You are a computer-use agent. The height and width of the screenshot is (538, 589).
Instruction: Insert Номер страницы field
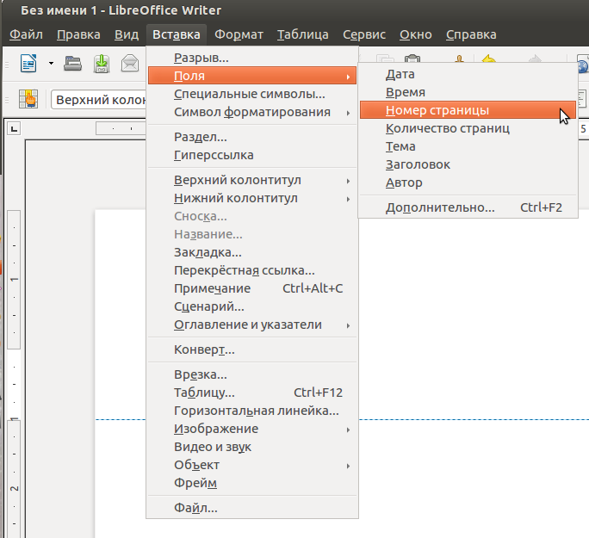pos(468,110)
